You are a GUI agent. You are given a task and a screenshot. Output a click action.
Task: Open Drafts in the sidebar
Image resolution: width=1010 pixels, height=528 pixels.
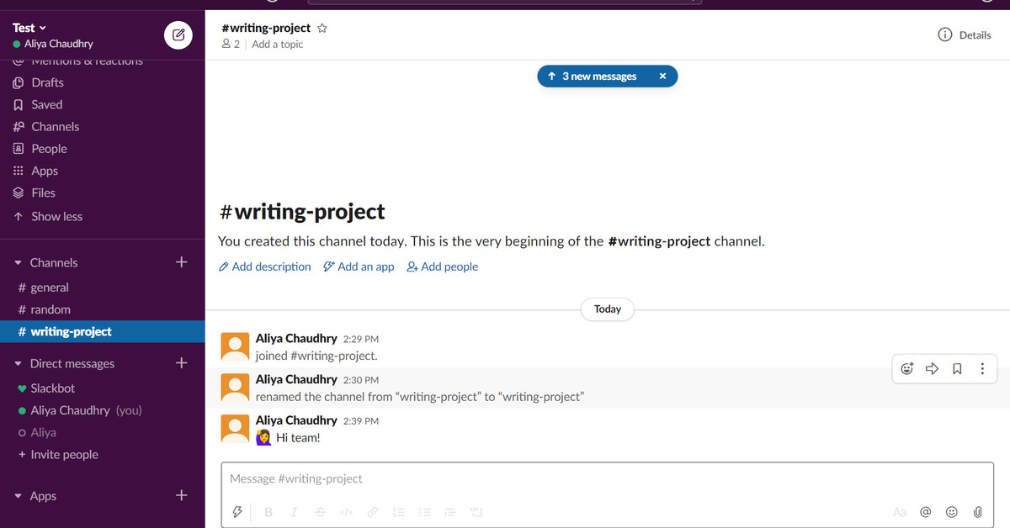[x=47, y=82]
